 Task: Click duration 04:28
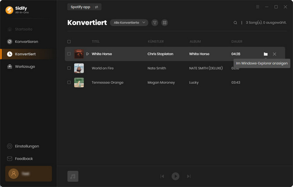(x=236, y=54)
